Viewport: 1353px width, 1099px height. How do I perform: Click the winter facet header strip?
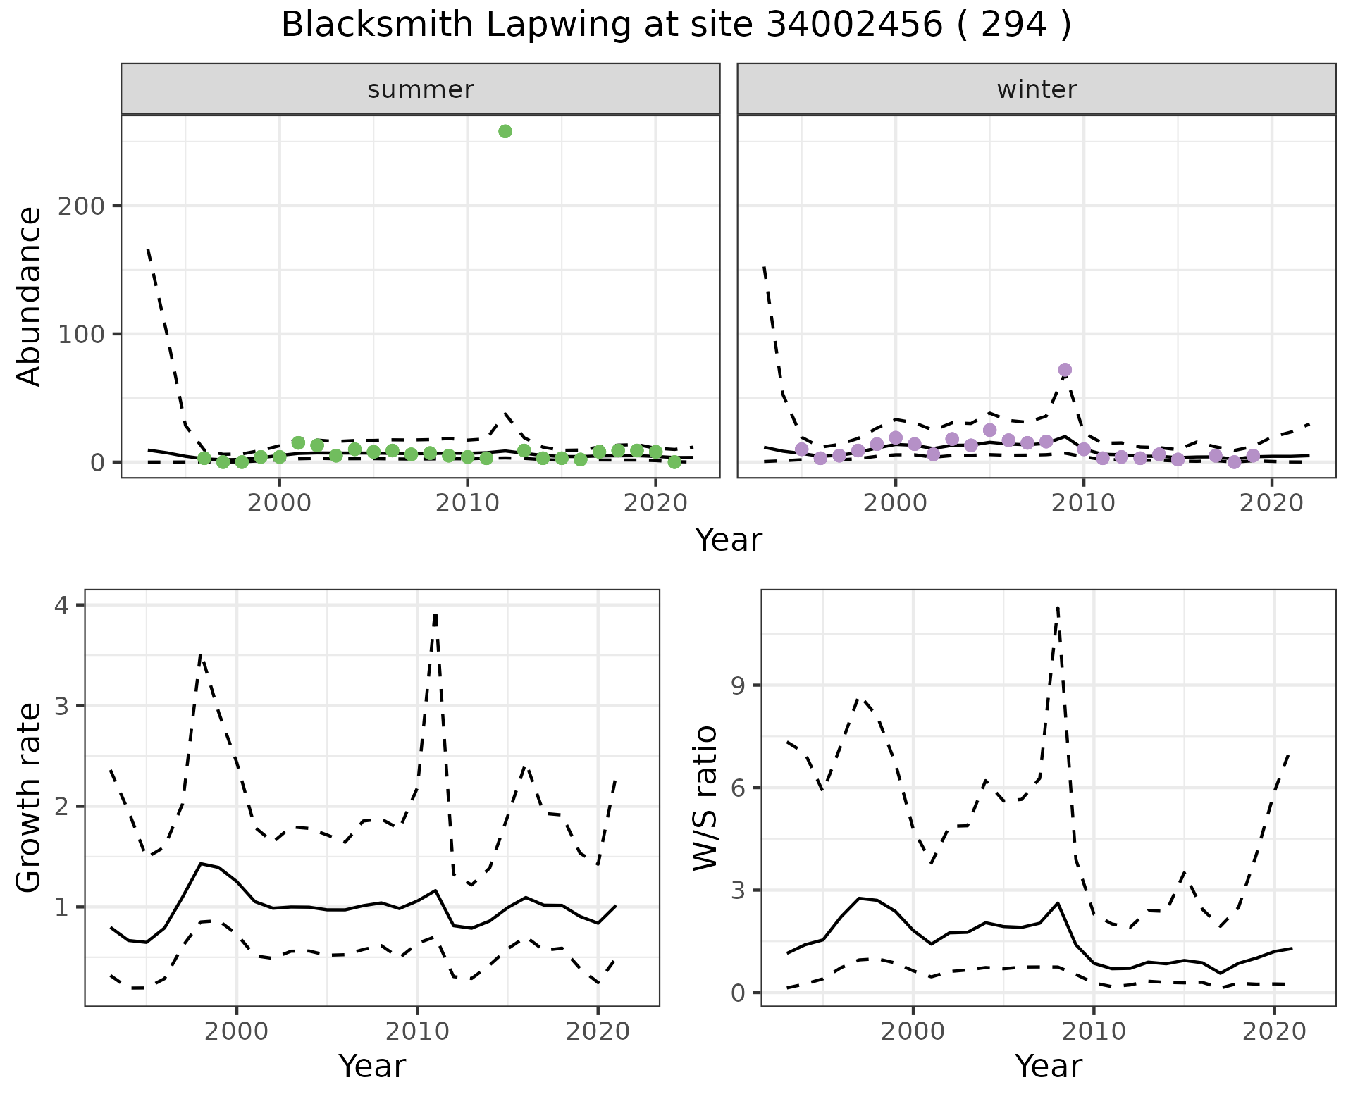1036,89
